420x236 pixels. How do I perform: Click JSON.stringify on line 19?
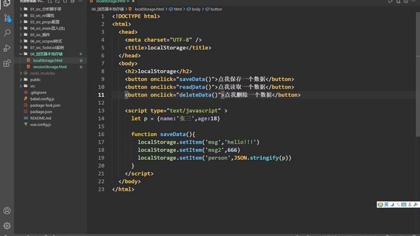(256, 158)
